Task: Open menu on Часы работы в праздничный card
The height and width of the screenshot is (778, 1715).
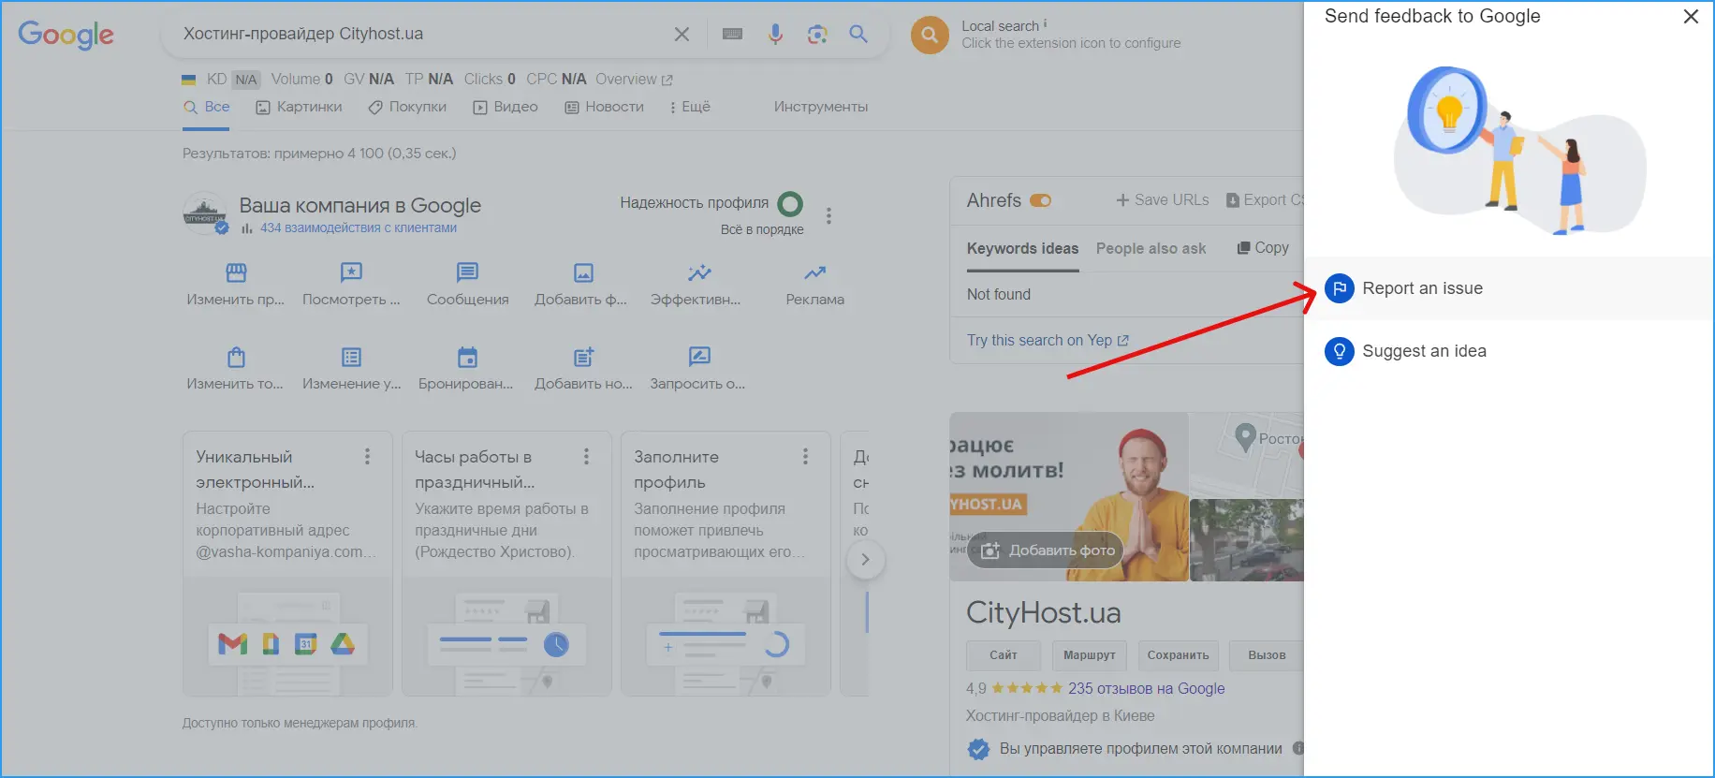Action: pyautogui.click(x=586, y=456)
